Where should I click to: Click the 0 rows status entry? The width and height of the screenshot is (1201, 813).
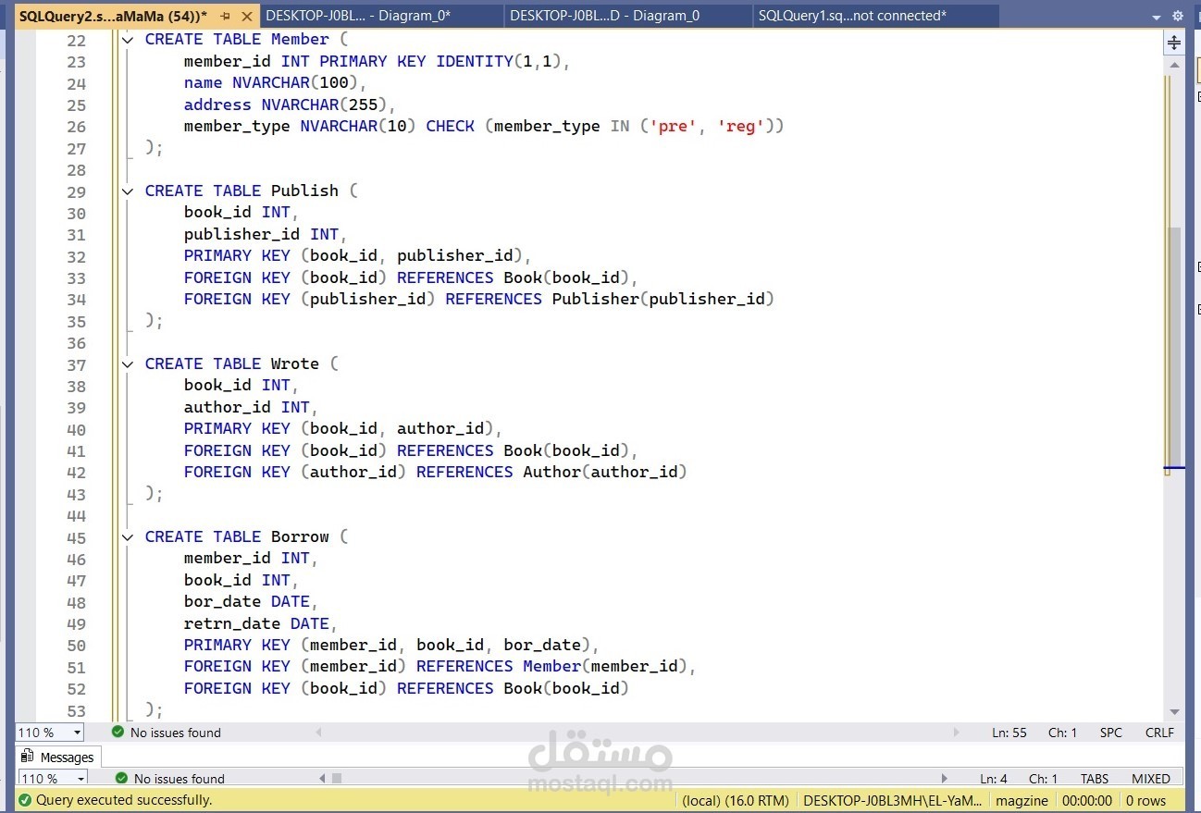tap(1146, 801)
